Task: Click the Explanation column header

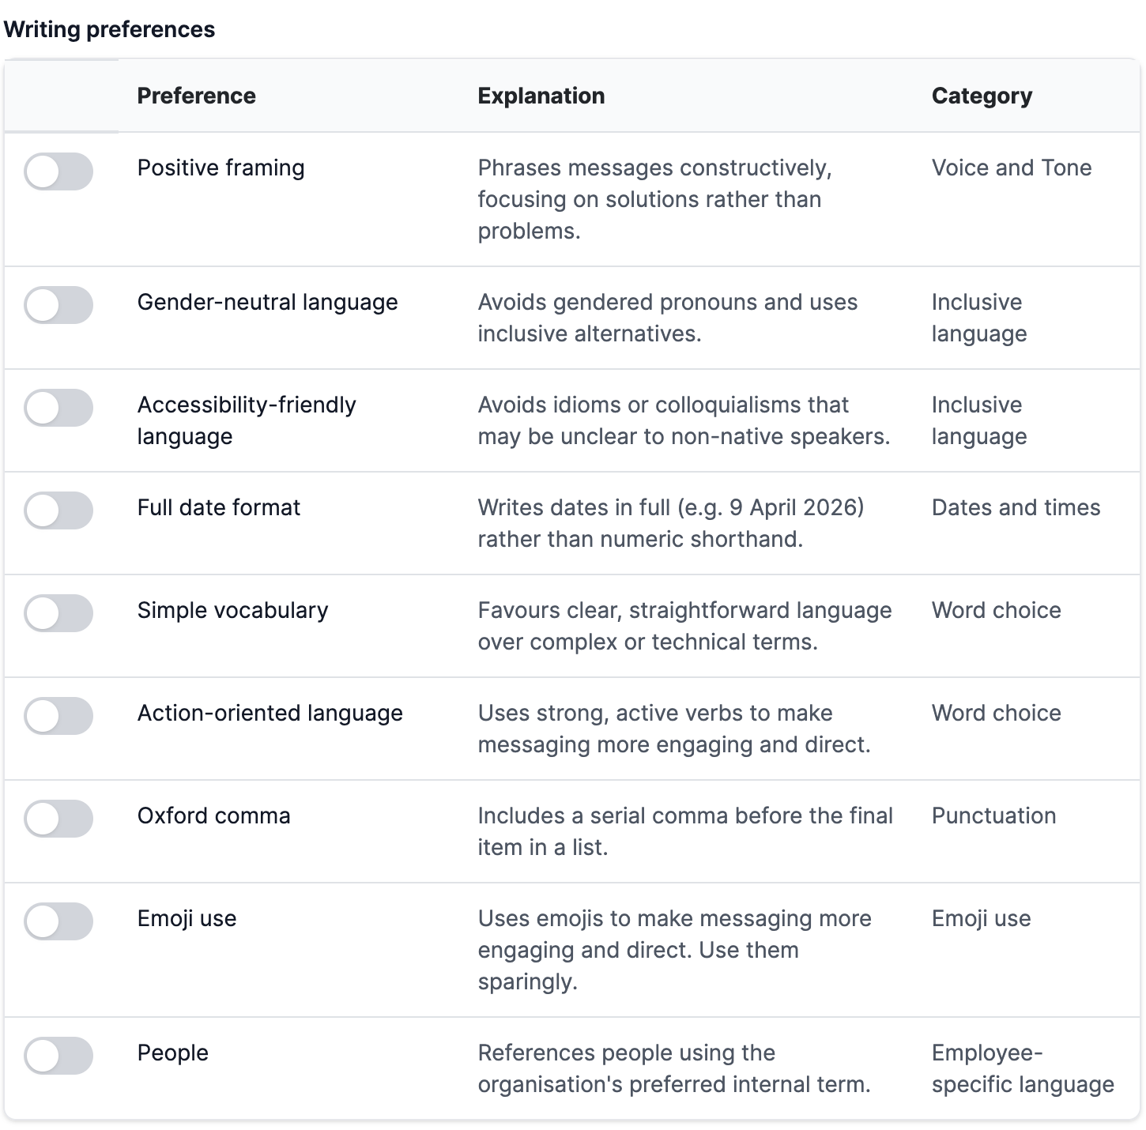Action: (541, 96)
